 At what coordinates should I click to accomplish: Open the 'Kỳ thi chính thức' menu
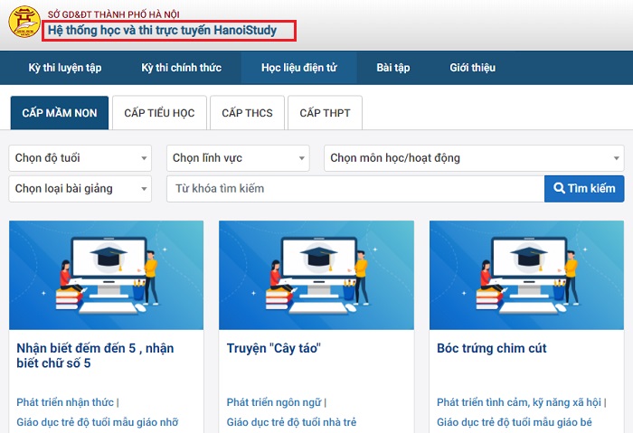[x=181, y=68]
